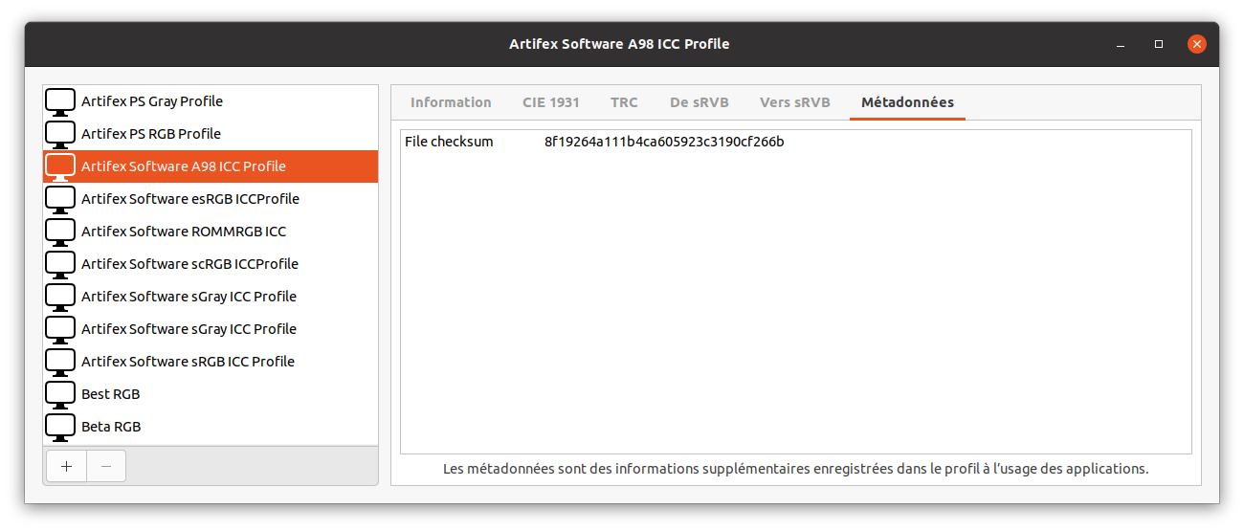Click monitor icon beside Artifex PS RGB Profile

60,134
